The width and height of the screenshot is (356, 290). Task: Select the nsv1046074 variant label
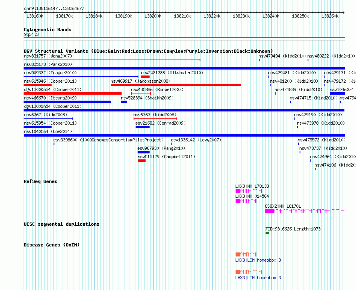pos(342,89)
